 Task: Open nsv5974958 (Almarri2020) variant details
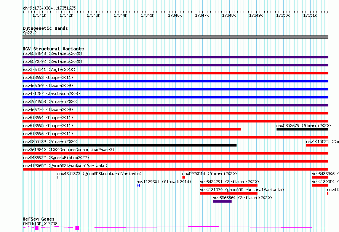click(50, 101)
